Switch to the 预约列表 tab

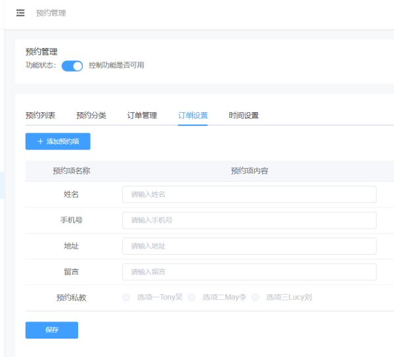click(40, 115)
